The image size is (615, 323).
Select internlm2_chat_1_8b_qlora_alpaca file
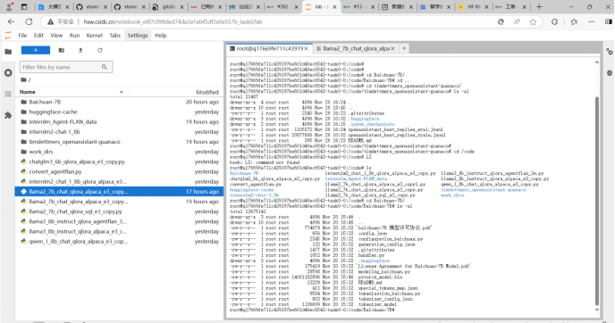(x=119, y=182)
